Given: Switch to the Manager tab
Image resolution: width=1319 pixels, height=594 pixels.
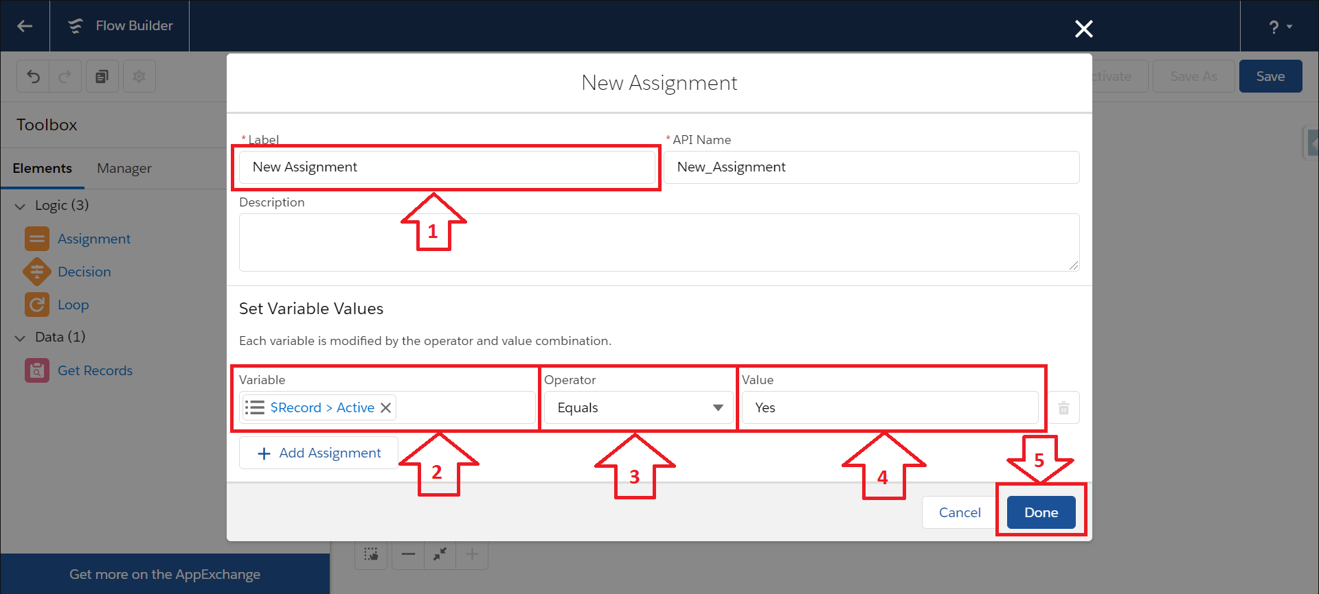Looking at the screenshot, I should click(x=124, y=168).
